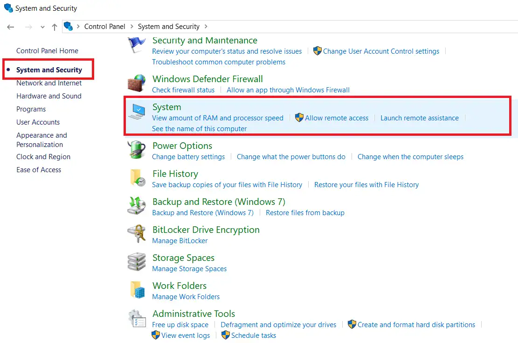Expand the chevron after System and Security breadcrumb

[x=206, y=27]
